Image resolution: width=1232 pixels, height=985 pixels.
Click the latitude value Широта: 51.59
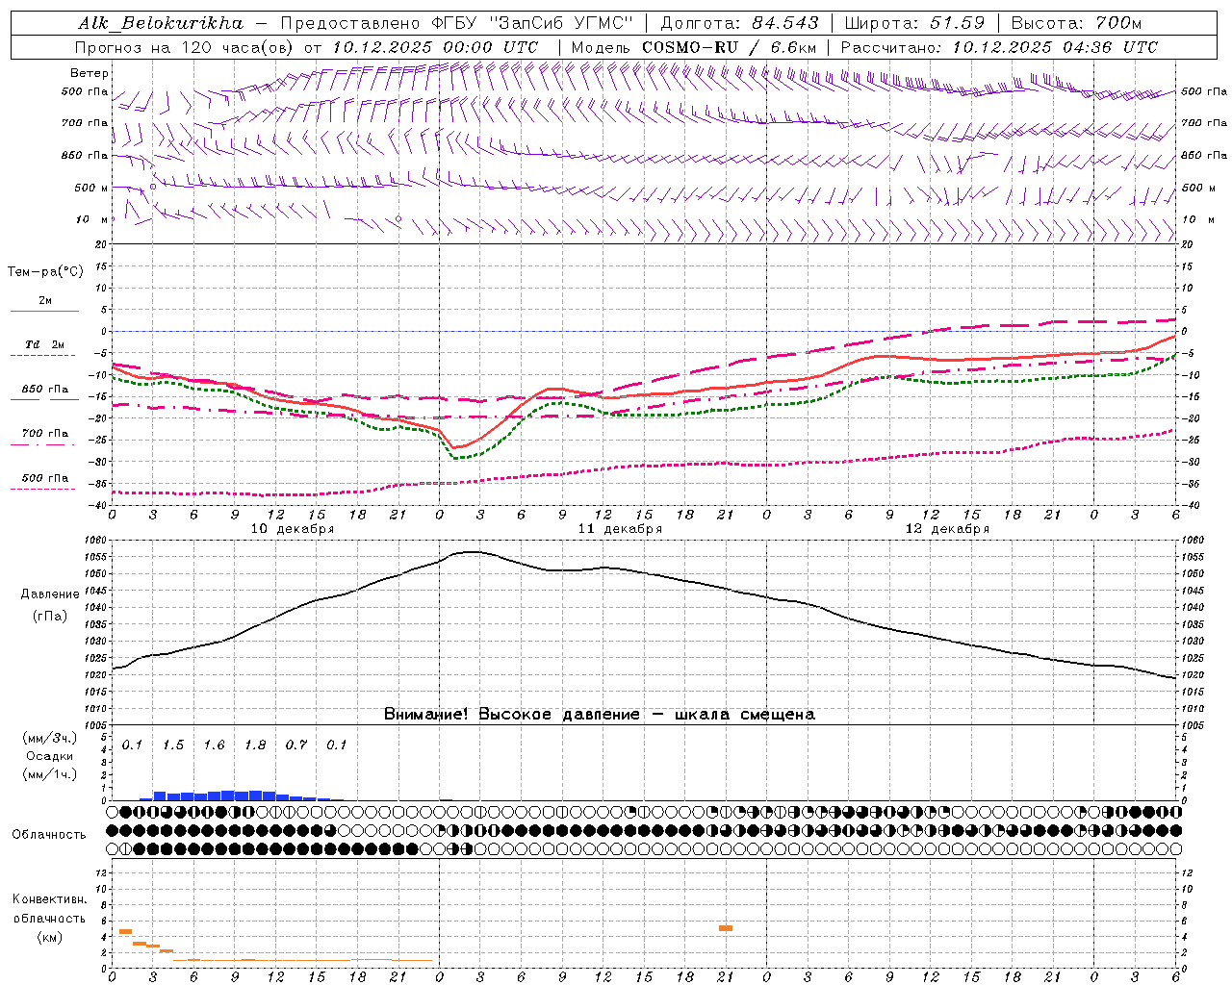point(914,23)
